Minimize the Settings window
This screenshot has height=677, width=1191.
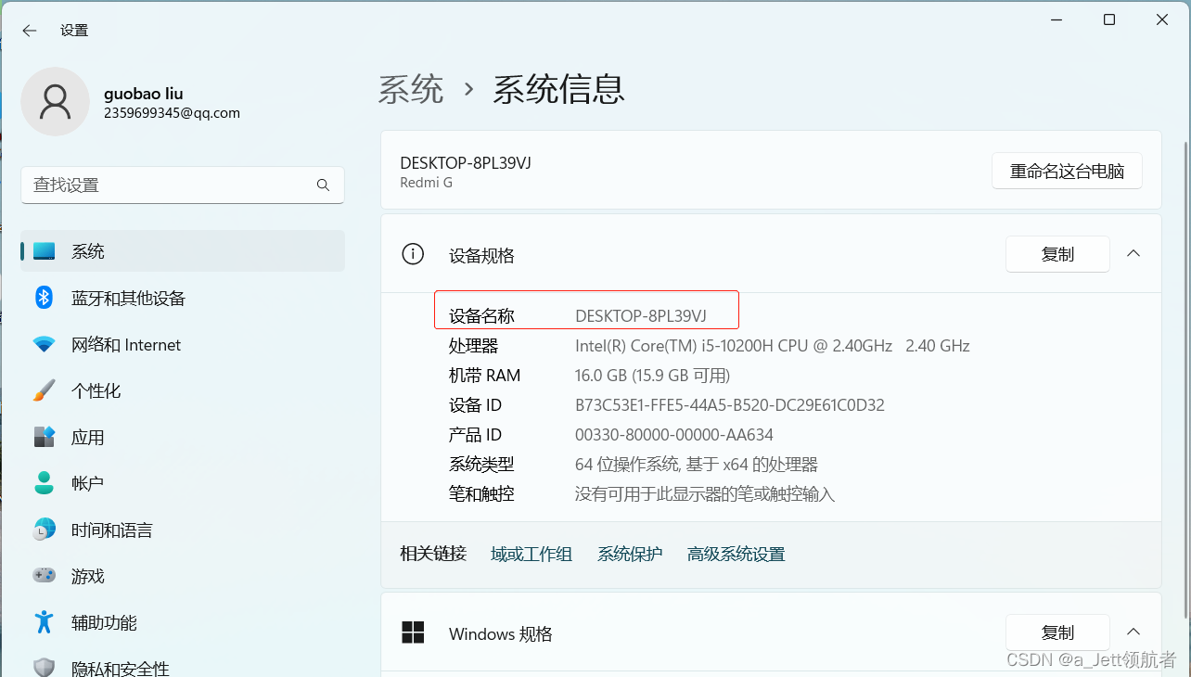1057,19
